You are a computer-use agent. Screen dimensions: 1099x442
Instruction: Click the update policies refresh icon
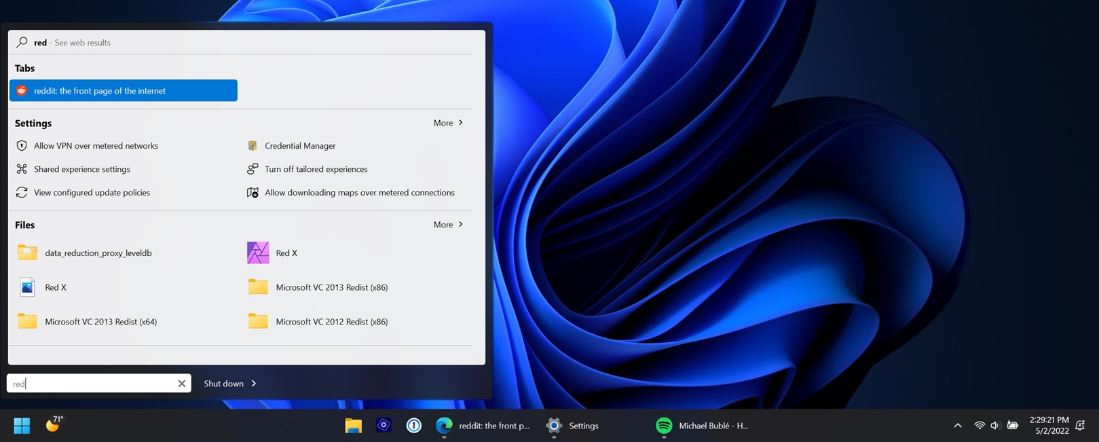[x=22, y=192]
